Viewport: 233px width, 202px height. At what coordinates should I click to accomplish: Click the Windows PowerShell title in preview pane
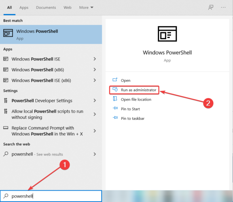[x=167, y=53]
